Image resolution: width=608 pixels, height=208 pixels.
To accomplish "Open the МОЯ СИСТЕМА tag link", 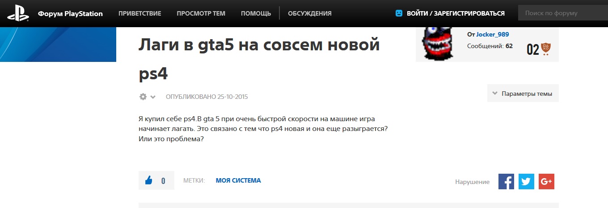I will pyautogui.click(x=238, y=180).
